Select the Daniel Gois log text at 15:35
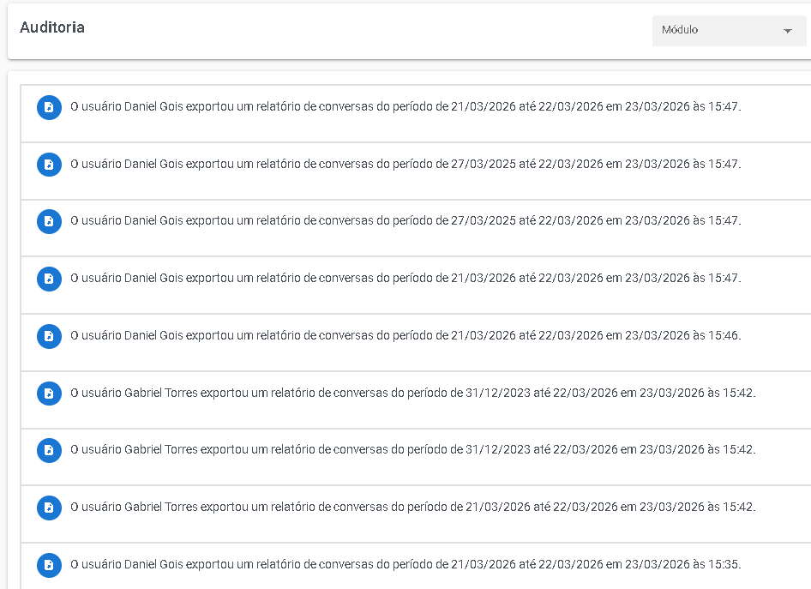This screenshot has height=589, width=811. pyautogui.click(x=405, y=564)
